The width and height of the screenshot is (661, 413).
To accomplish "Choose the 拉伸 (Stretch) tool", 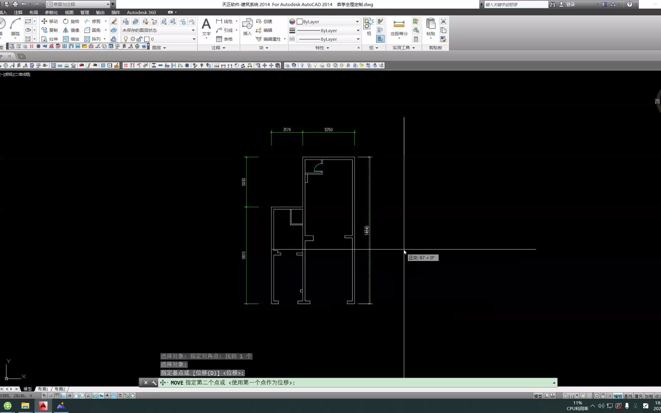I will pos(49,39).
